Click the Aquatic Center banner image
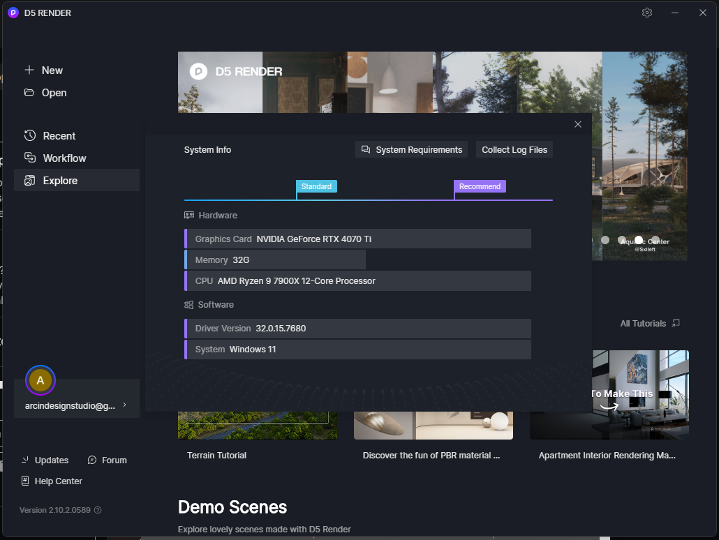 [x=644, y=156]
